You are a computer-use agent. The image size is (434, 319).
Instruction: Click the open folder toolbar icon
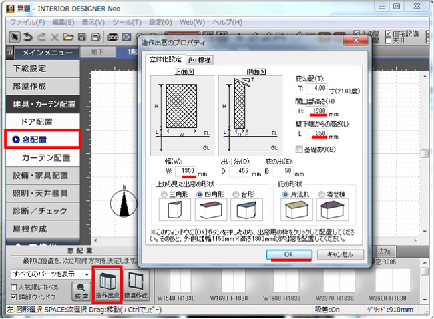pyautogui.click(x=69, y=35)
